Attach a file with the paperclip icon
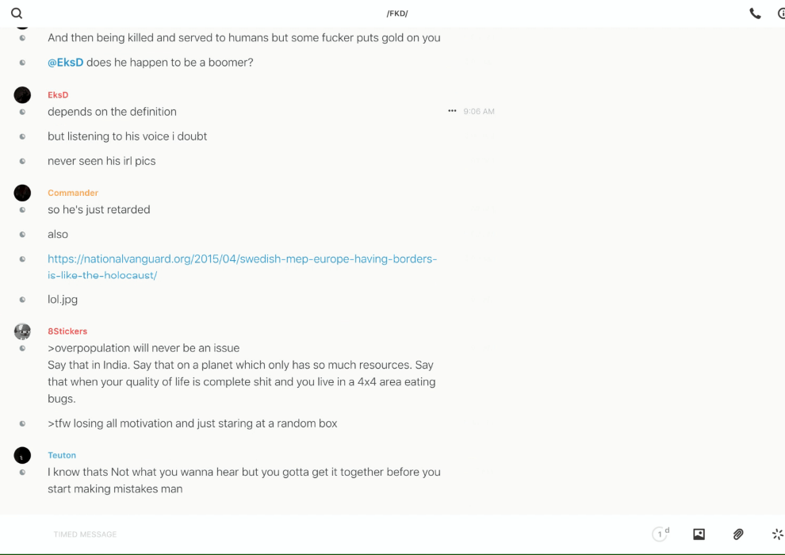 point(738,534)
